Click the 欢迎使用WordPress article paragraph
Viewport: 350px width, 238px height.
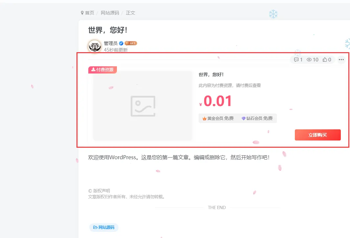click(179, 157)
